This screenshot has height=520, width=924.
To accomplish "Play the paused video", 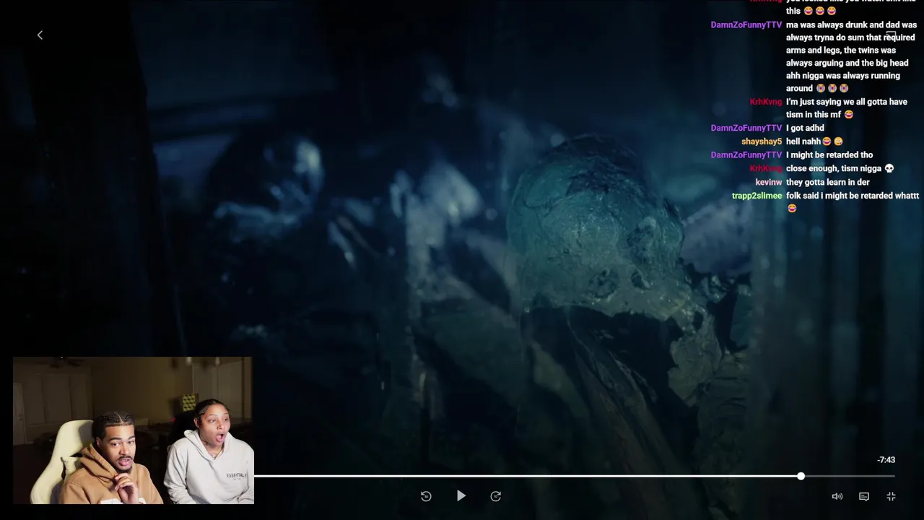I will pos(461,496).
